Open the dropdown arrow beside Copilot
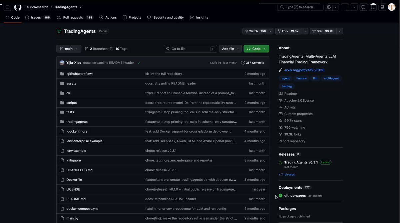Screen dimensions: 400x223 335,7
